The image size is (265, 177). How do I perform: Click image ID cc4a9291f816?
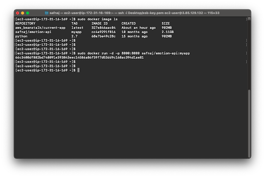tap(104, 32)
